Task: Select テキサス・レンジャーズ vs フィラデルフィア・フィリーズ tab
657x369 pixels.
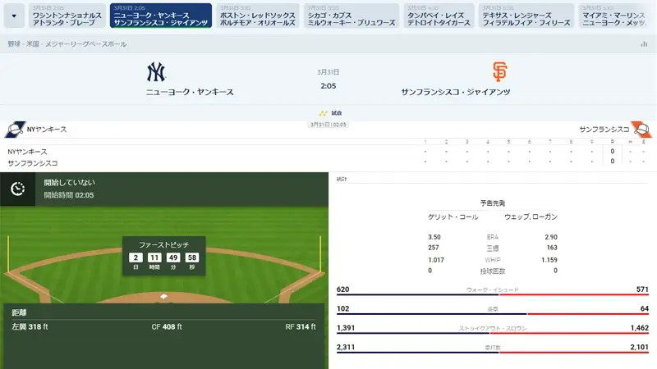Action: click(526, 16)
